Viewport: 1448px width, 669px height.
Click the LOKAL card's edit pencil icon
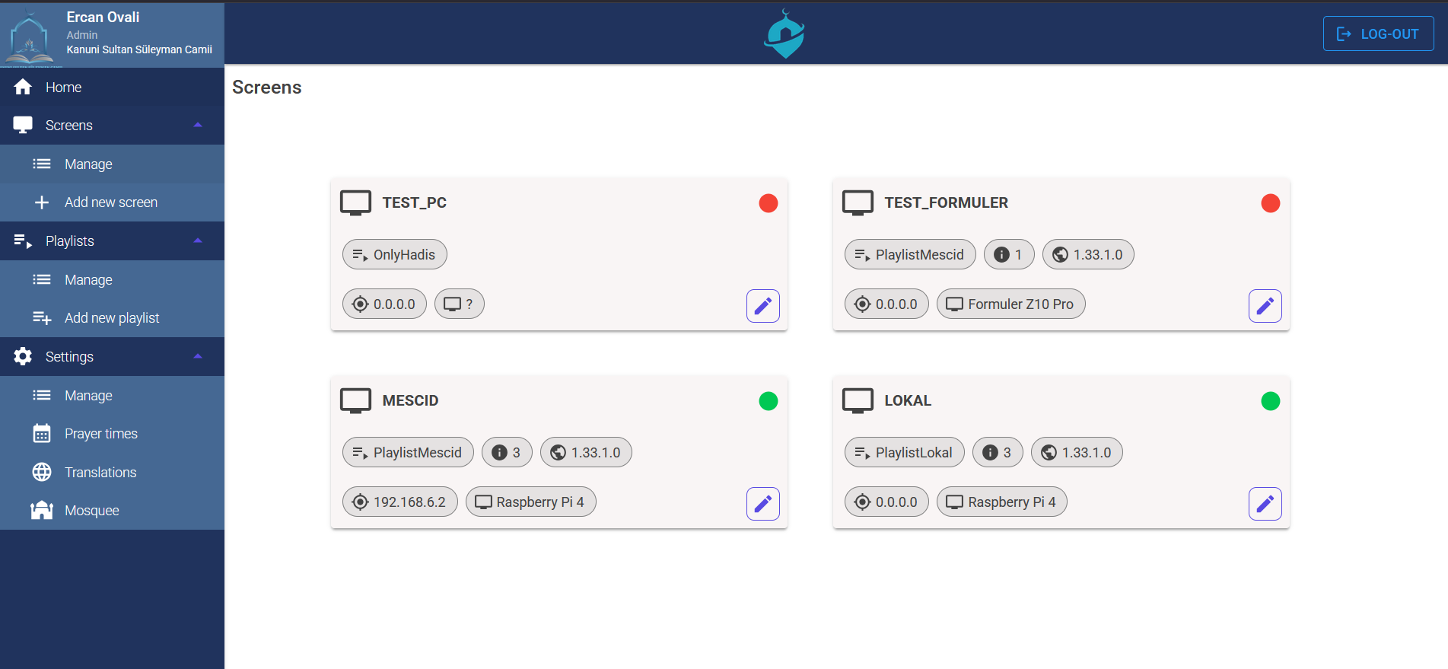click(x=1265, y=504)
